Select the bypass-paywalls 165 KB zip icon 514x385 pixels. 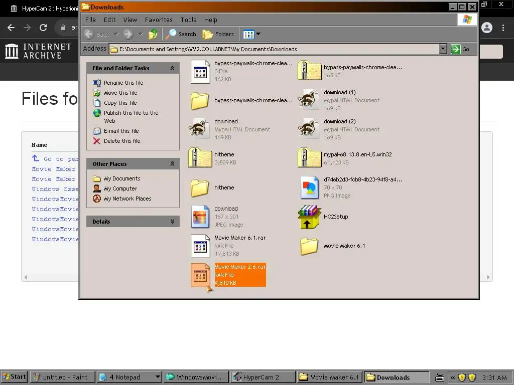click(309, 70)
